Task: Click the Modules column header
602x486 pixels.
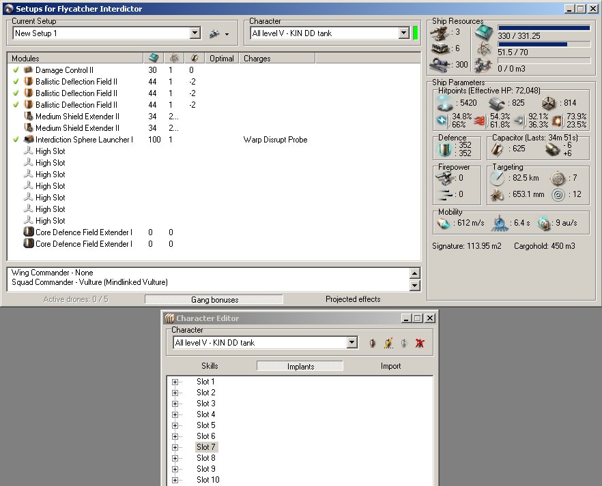Action: click(x=75, y=58)
